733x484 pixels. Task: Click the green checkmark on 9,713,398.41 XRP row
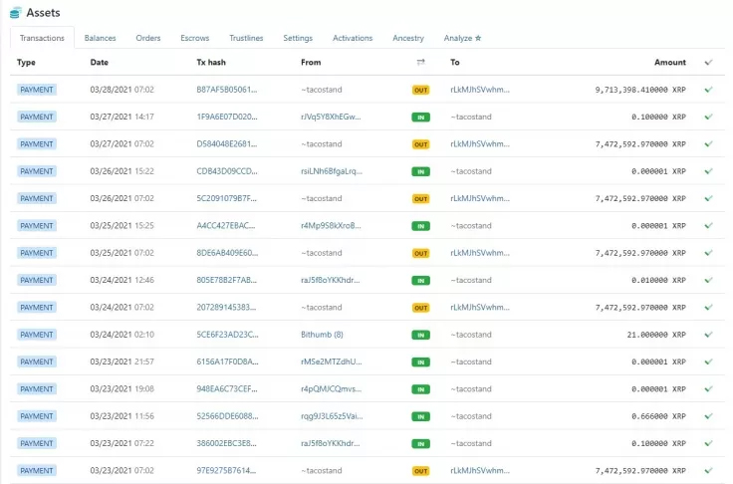[708, 90]
